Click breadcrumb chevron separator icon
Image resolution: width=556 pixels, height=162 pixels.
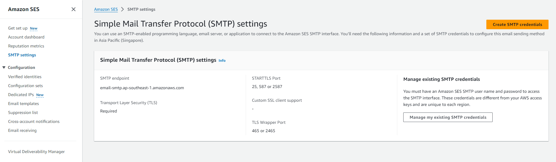click(123, 9)
